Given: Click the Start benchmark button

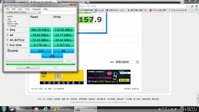Looking at the screenshot, I should (28, 68).
